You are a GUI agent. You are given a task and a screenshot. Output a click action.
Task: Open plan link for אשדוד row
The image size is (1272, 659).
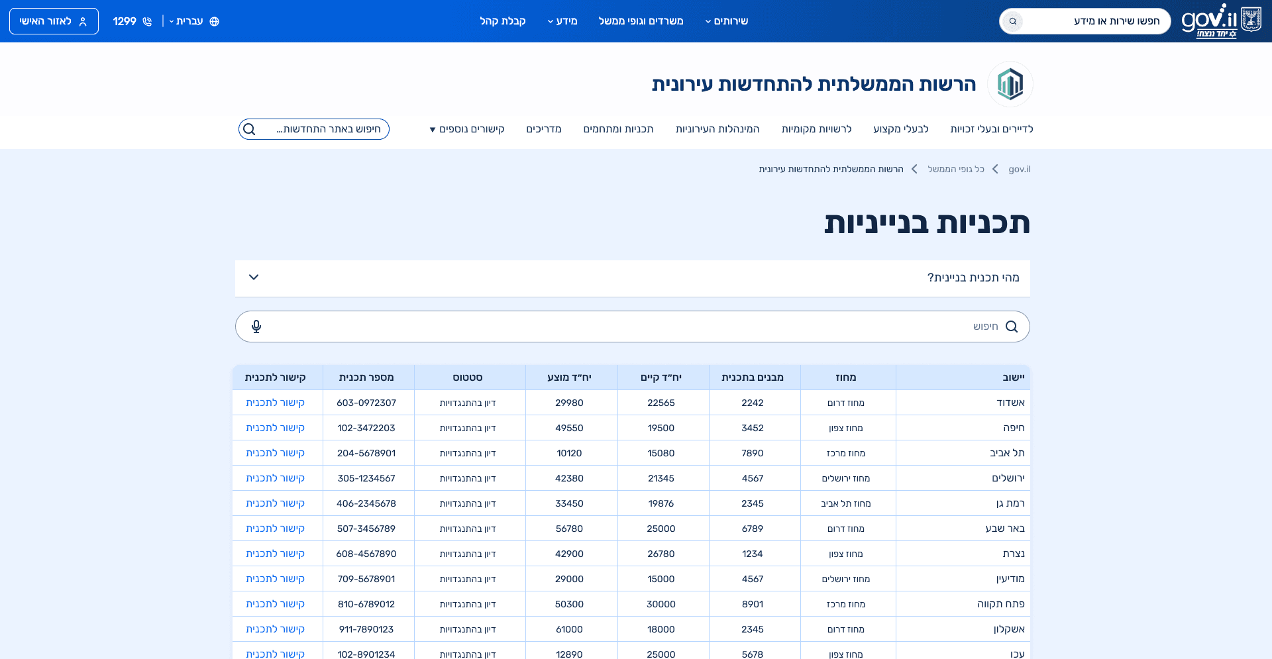275,403
